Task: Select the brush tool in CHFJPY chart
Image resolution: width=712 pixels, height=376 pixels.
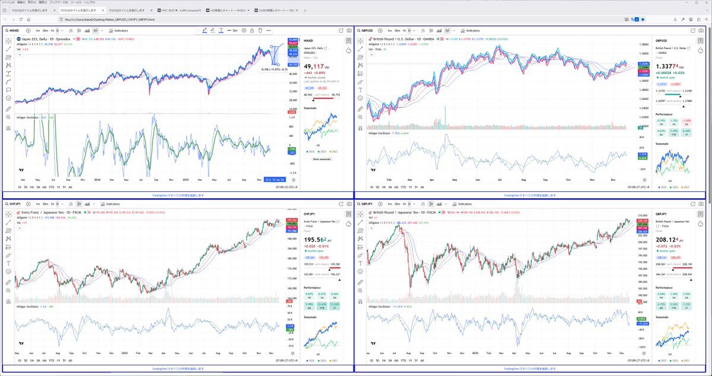Action: (x=9, y=254)
